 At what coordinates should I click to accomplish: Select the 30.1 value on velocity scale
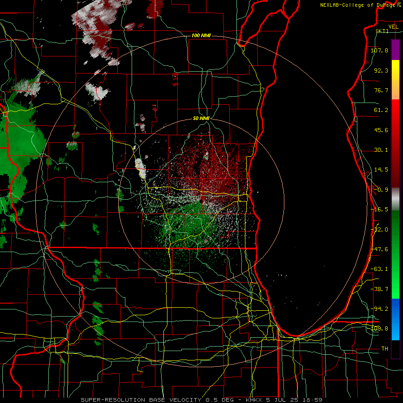click(x=381, y=150)
